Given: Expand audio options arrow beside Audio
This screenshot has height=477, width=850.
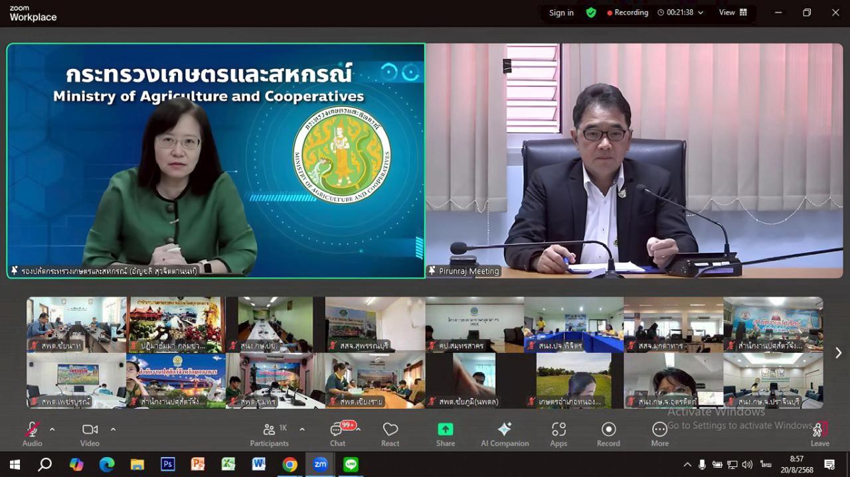Looking at the screenshot, I should click(52, 429).
